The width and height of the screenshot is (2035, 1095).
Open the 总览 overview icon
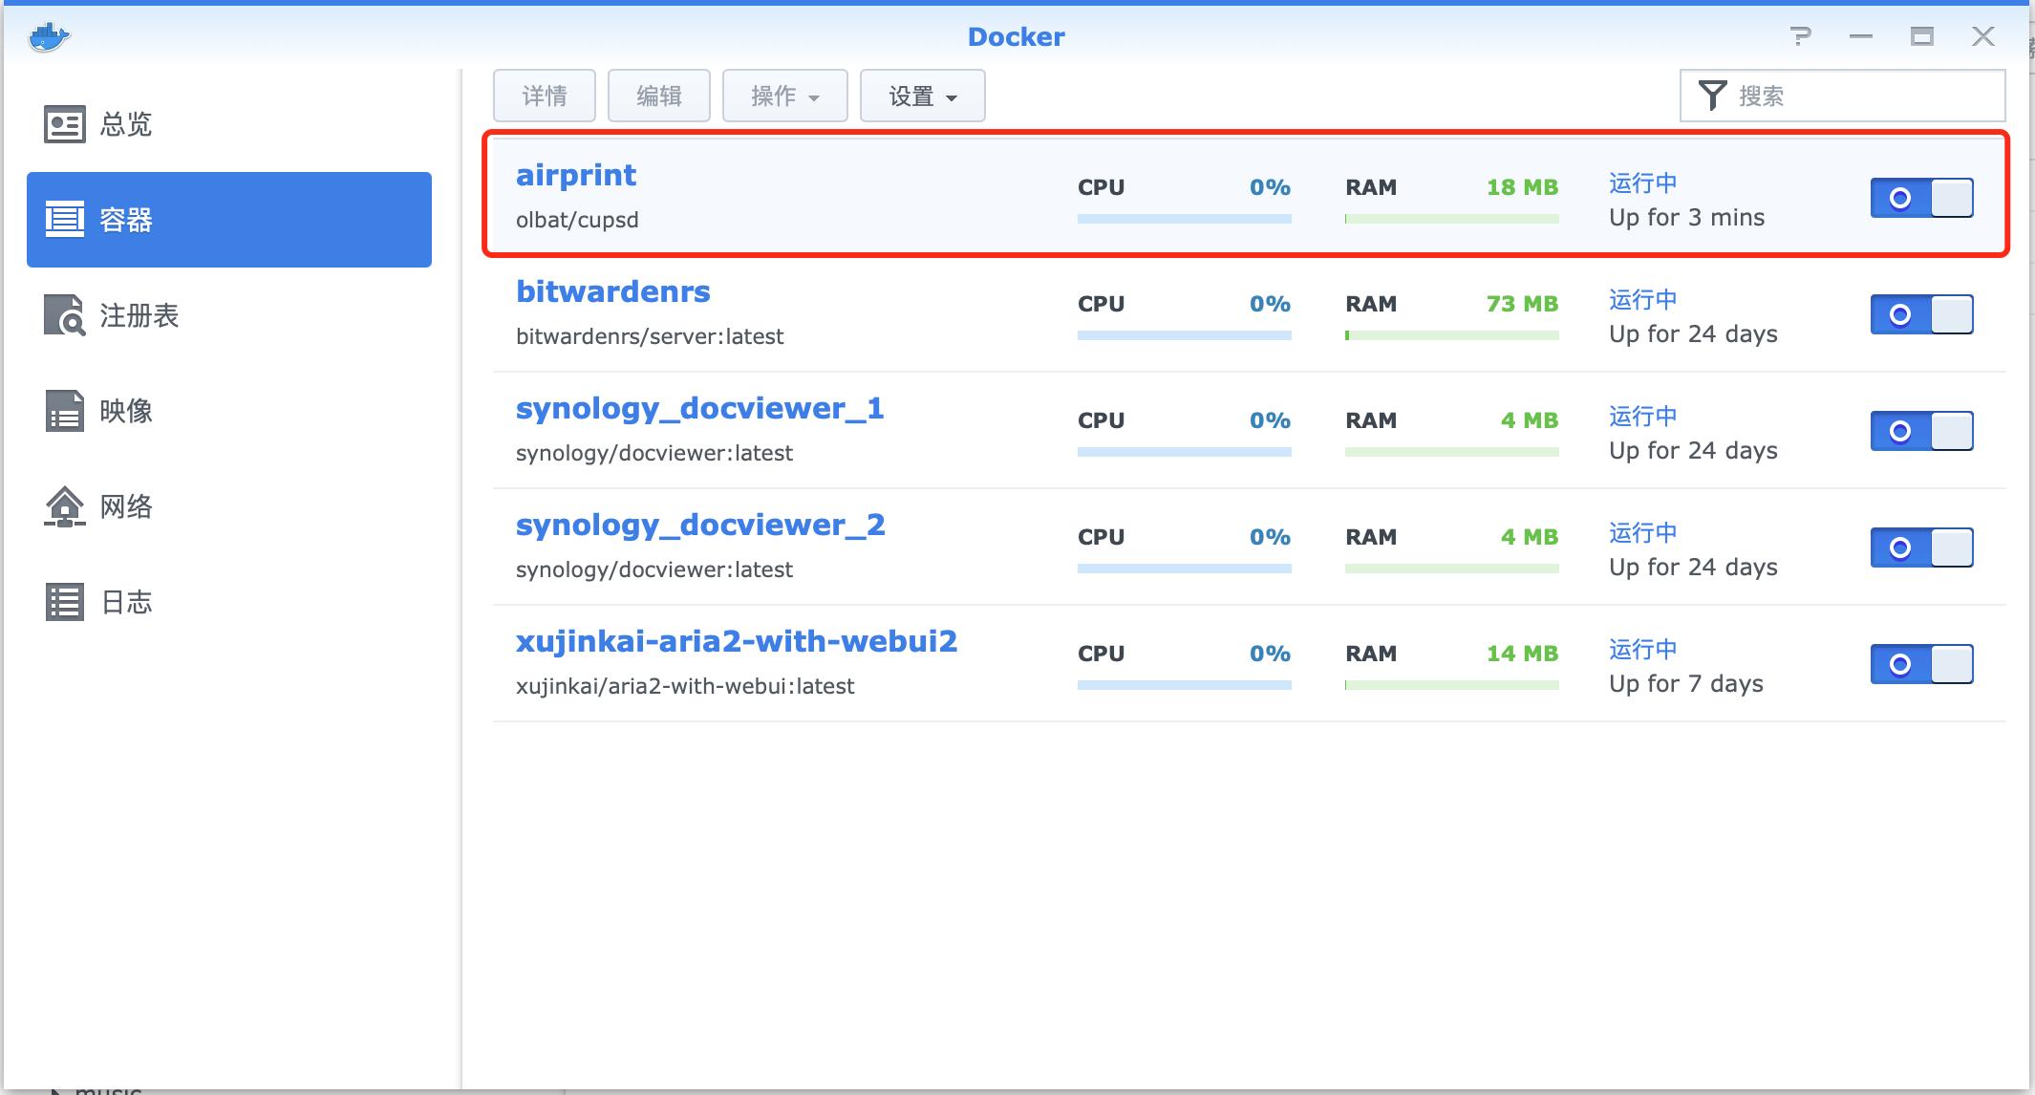click(x=65, y=124)
